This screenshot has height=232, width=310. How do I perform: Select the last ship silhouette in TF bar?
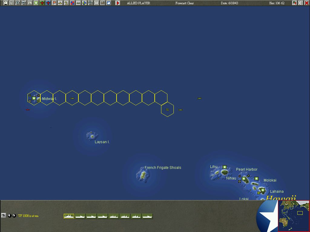click(147, 216)
